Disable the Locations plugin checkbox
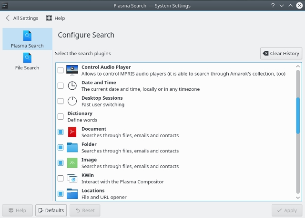 [61, 194]
